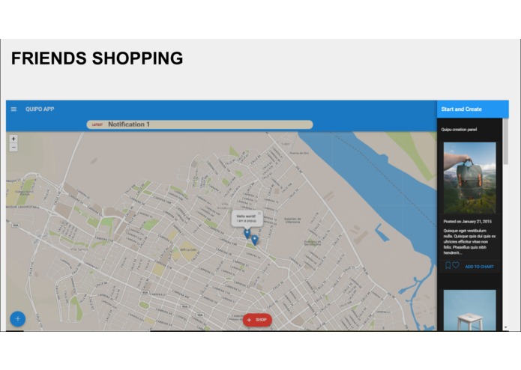This screenshot has width=521, height=370.
Task: Like the backpack post with the heart icon
Action: click(x=456, y=265)
